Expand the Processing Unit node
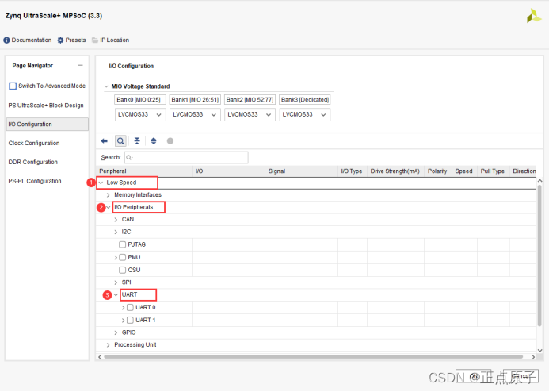Viewport: 549px width, 392px height. (109, 345)
